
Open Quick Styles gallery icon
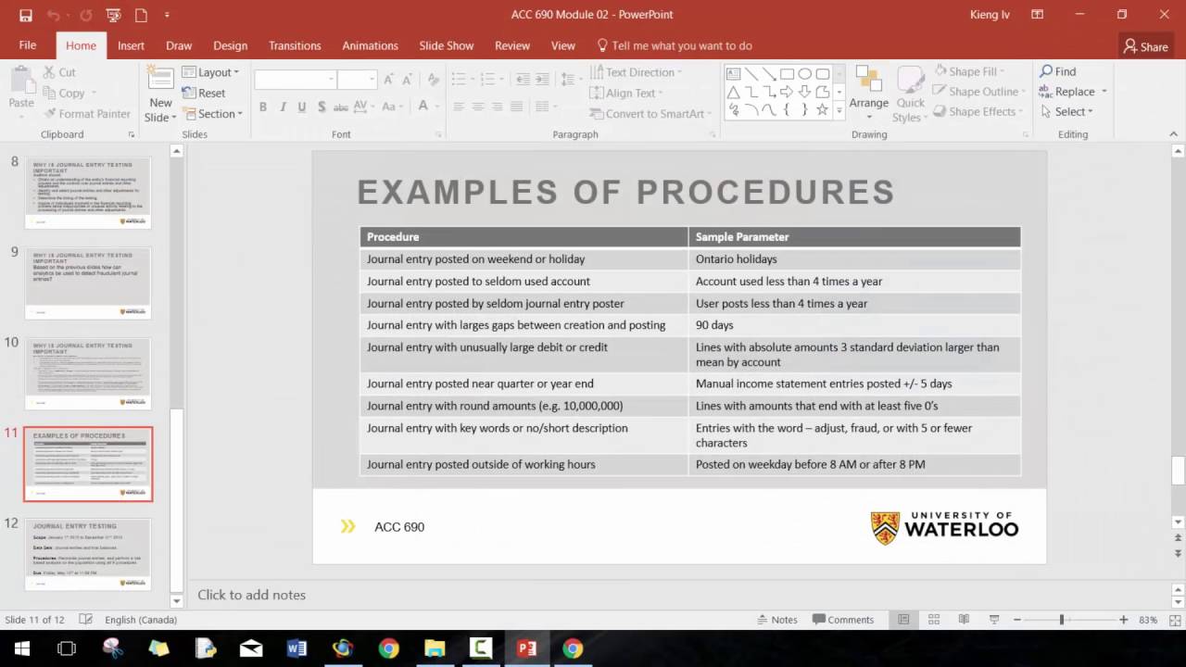(x=910, y=80)
